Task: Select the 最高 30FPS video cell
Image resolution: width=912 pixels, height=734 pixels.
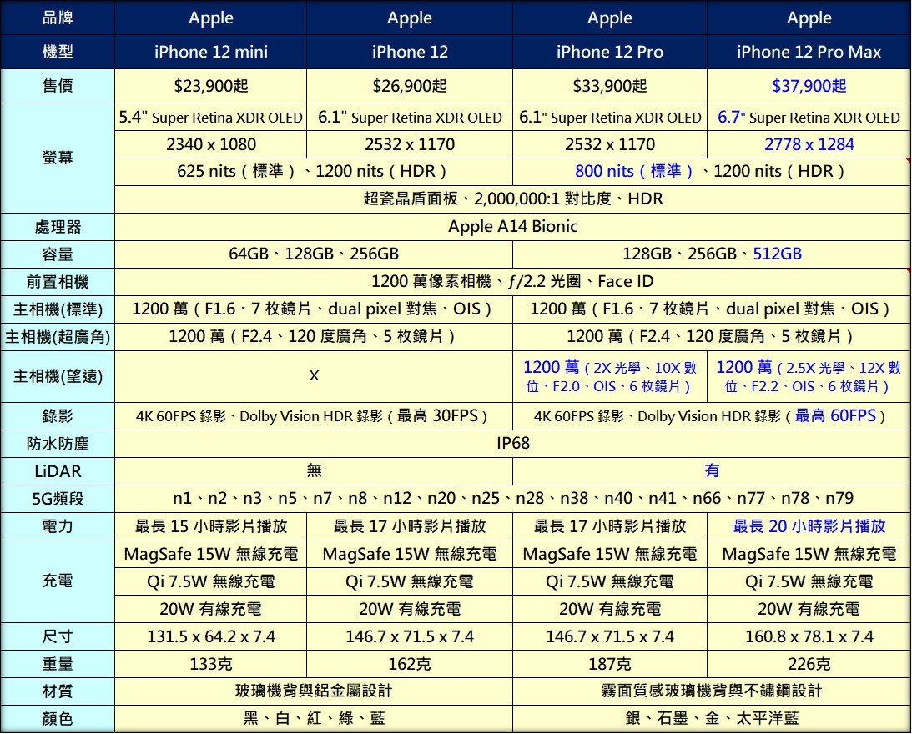Action: click(314, 416)
